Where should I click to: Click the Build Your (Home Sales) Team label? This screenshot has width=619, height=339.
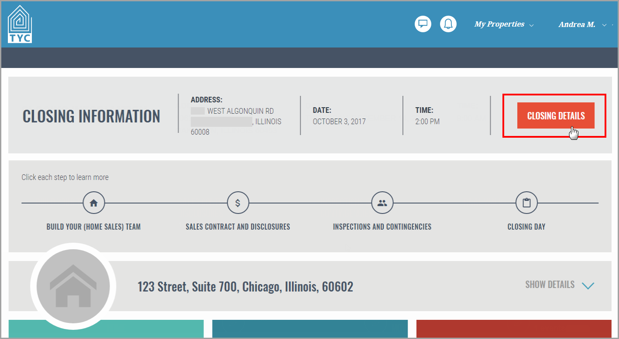pos(93,227)
